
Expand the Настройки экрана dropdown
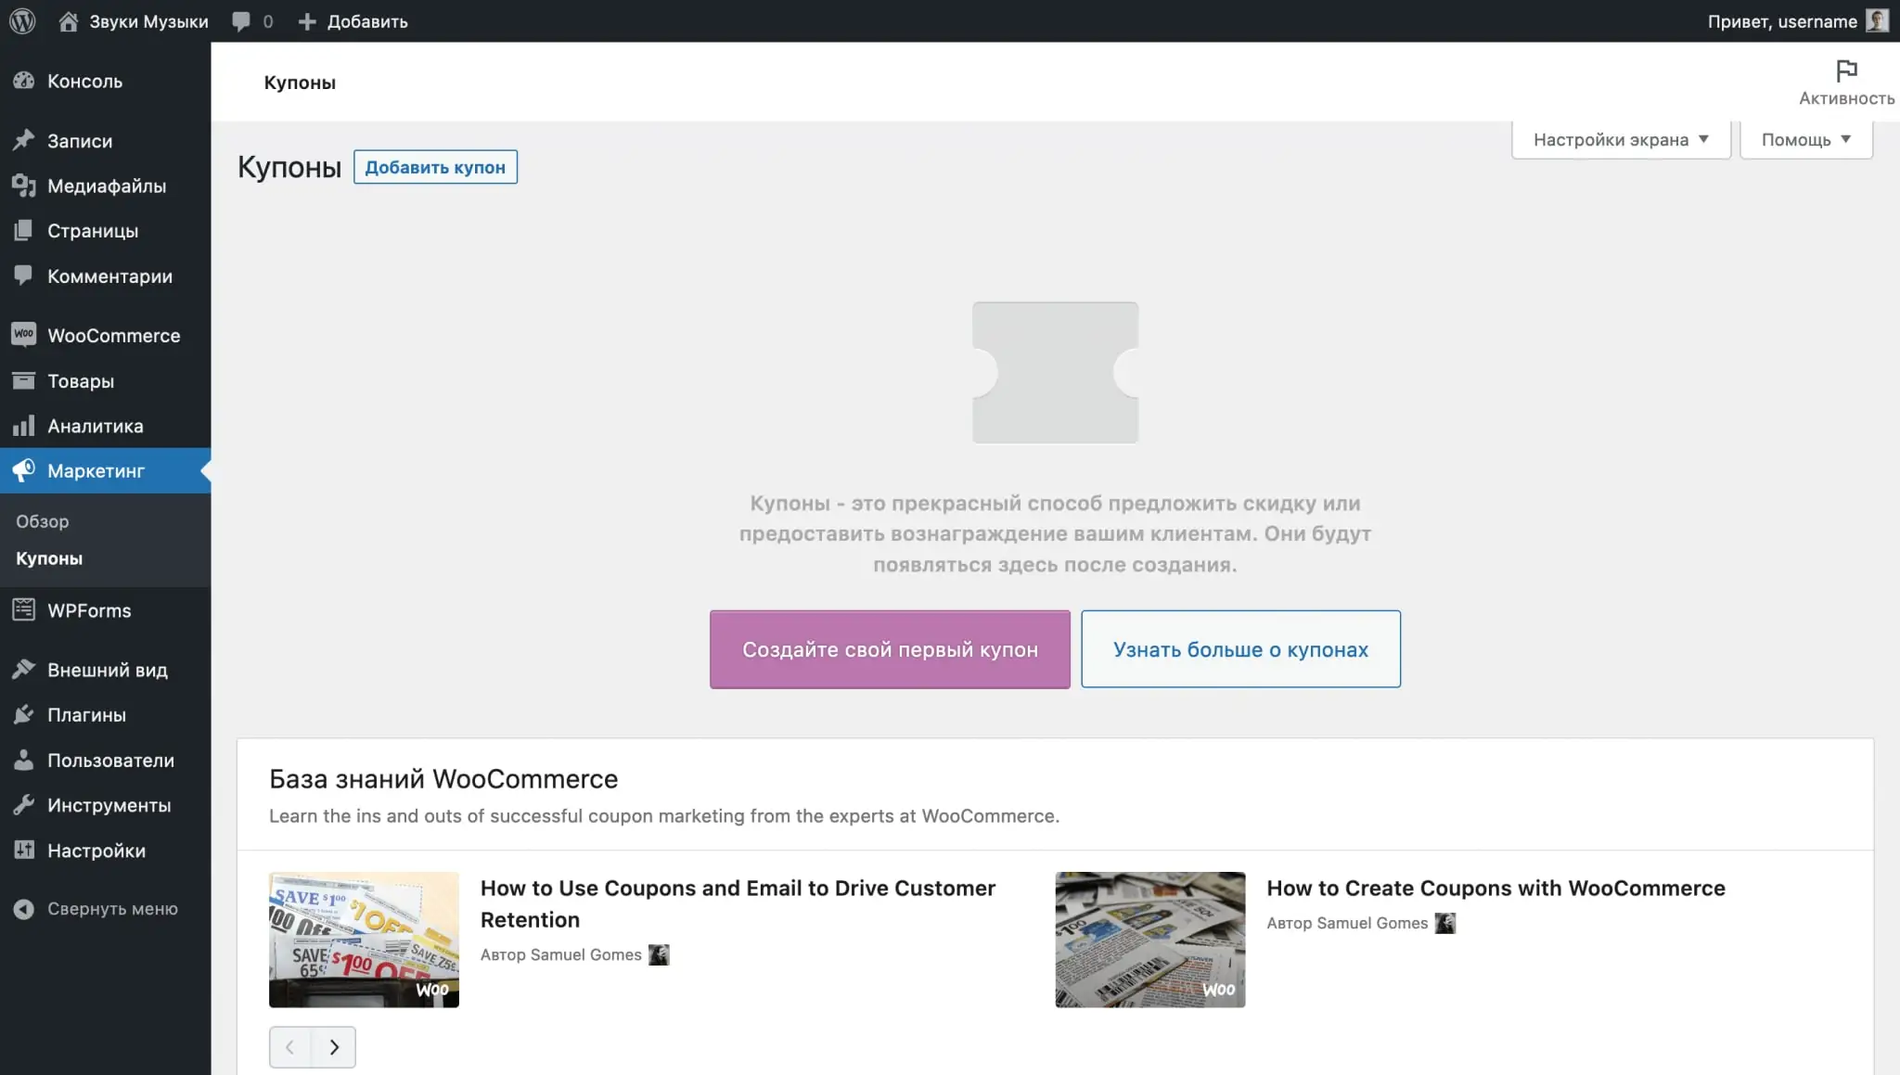click(1622, 140)
